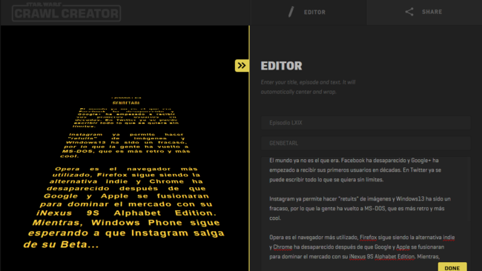Click the preview line 'iNexus 9S Alphabet Edition.'

point(126,213)
